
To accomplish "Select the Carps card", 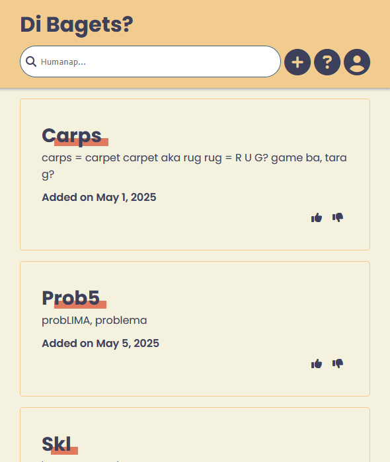I will (x=195, y=174).
